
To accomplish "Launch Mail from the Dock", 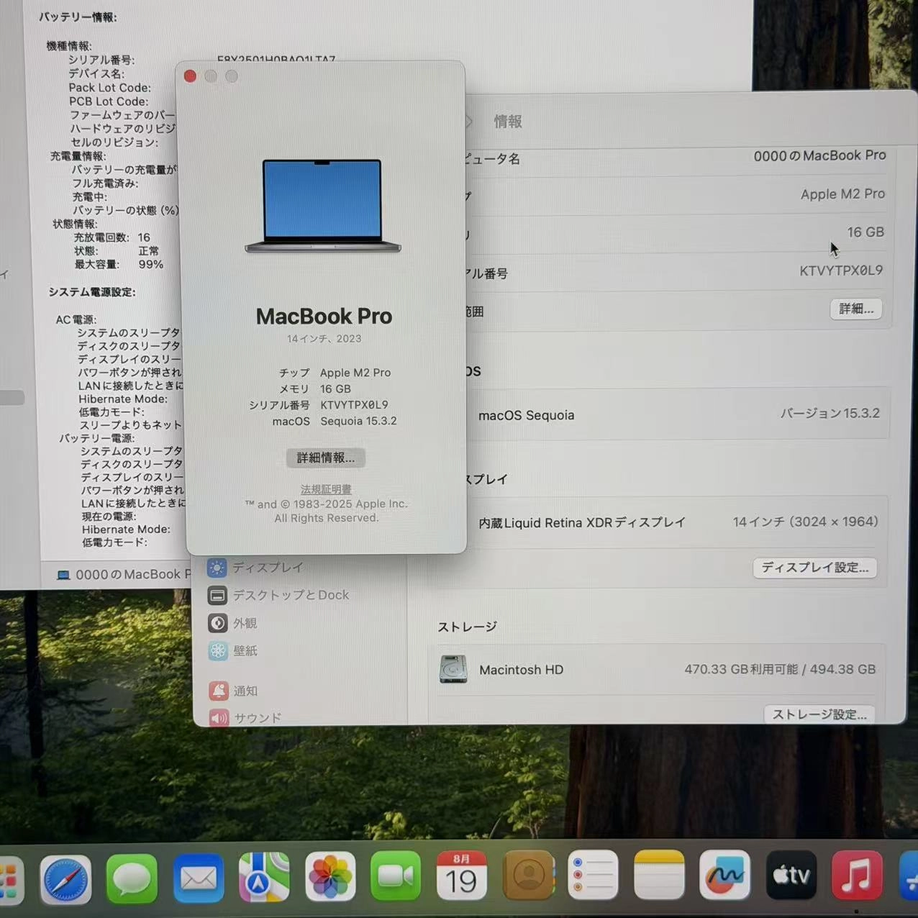I will [198, 878].
